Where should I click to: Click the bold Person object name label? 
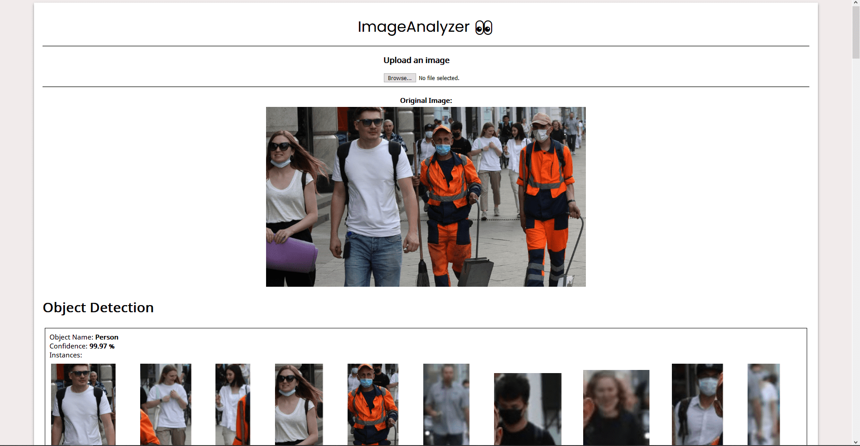point(107,337)
